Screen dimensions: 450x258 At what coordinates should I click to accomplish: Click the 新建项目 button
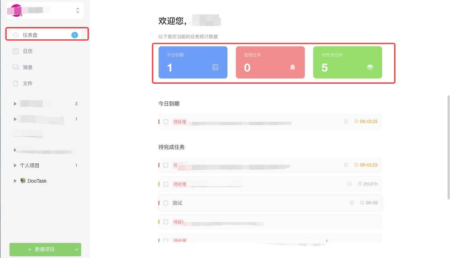(42, 250)
